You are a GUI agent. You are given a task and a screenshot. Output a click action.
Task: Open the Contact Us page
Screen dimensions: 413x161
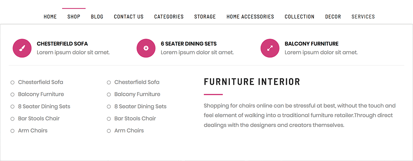coord(128,16)
